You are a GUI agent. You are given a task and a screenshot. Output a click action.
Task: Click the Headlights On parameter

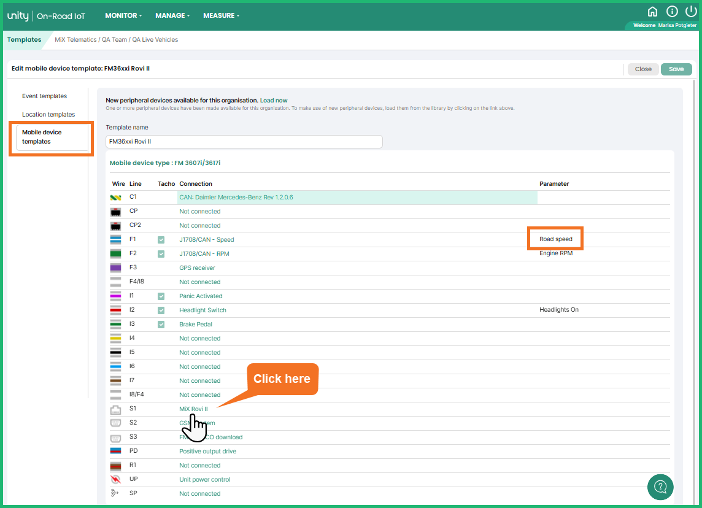click(x=559, y=310)
